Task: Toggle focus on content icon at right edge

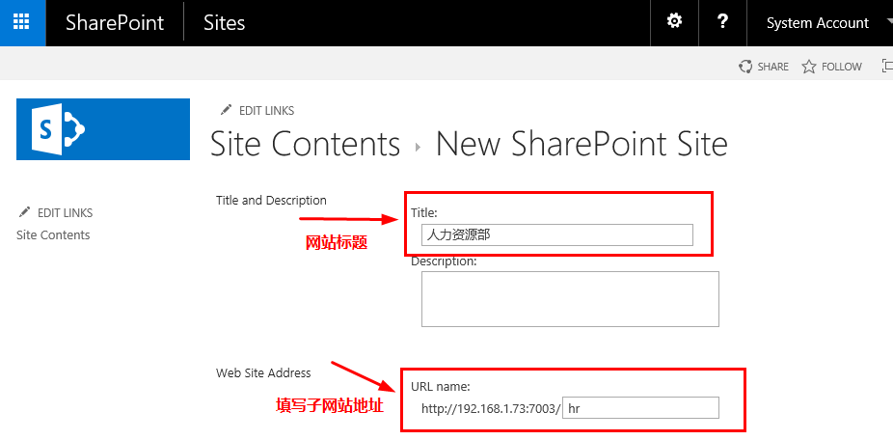Action: pyautogui.click(x=887, y=67)
